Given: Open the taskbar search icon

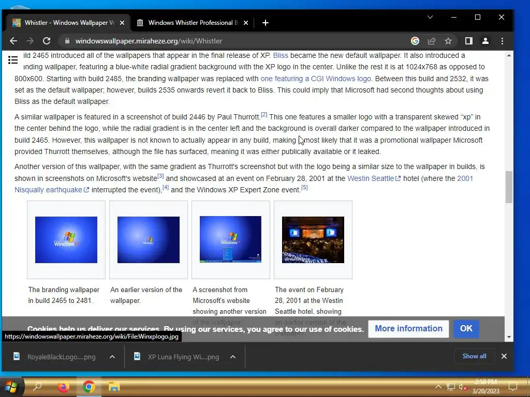Looking at the screenshot, I should coord(37,387).
